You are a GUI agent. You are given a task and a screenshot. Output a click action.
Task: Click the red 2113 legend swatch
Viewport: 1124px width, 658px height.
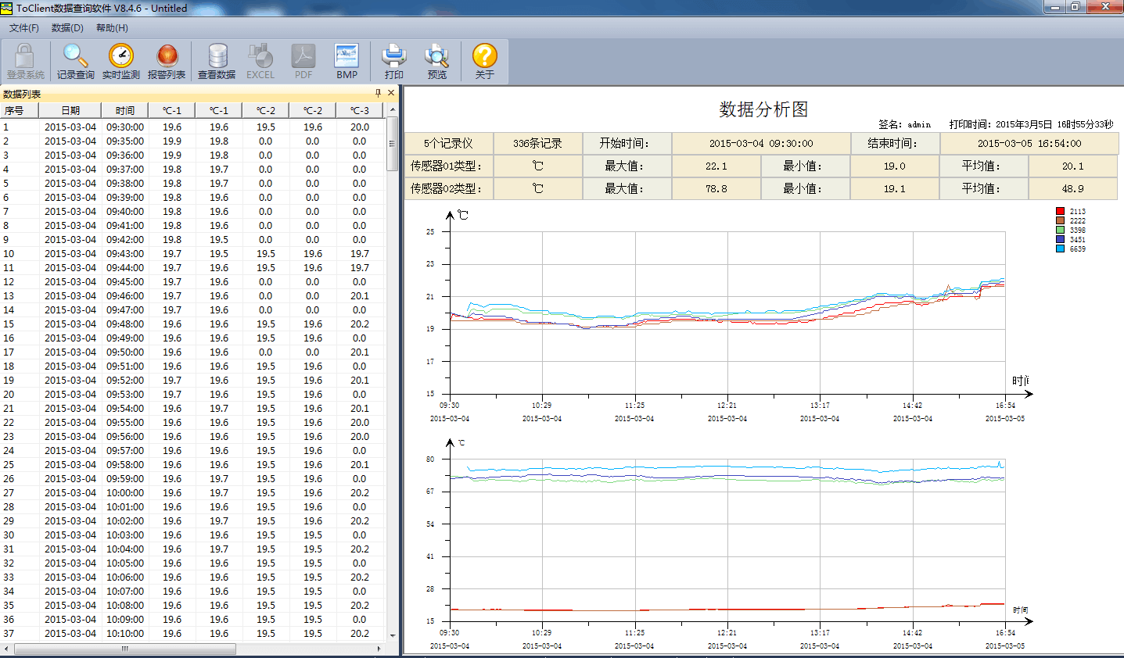1060,212
